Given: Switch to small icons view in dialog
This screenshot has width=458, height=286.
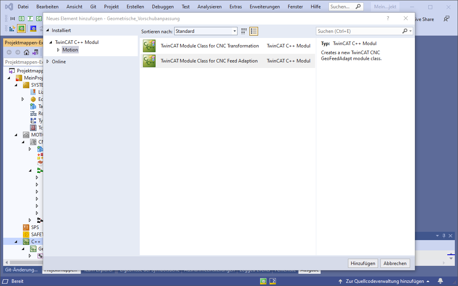Looking at the screenshot, I should pyautogui.click(x=244, y=31).
